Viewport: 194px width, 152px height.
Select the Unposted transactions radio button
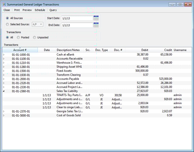click(x=34, y=37)
